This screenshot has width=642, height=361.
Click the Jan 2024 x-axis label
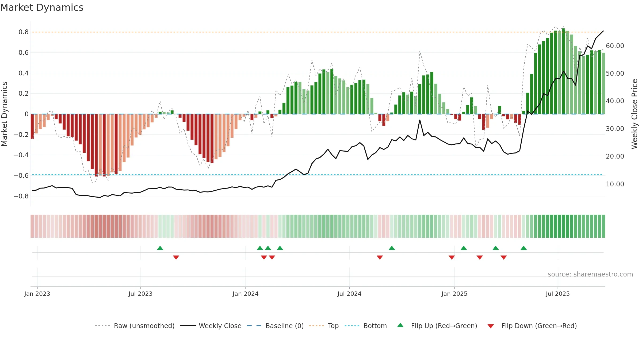tap(246, 294)
